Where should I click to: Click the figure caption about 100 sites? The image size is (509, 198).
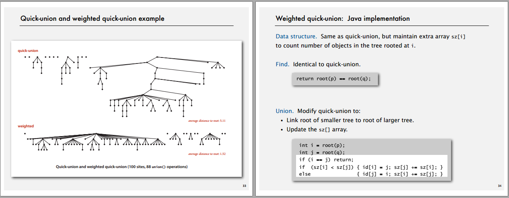(x=121, y=166)
